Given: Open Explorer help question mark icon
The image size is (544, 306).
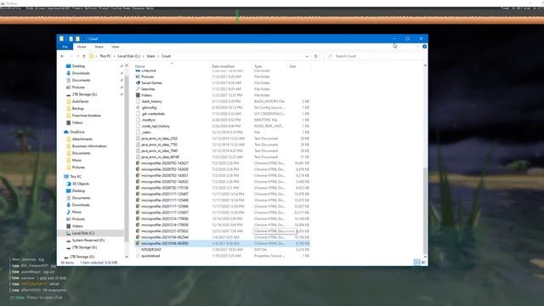Looking at the screenshot, I should [x=424, y=47].
